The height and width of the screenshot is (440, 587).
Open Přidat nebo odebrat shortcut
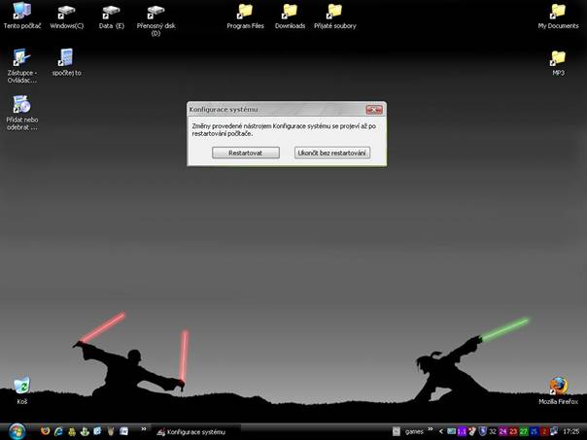(22, 113)
